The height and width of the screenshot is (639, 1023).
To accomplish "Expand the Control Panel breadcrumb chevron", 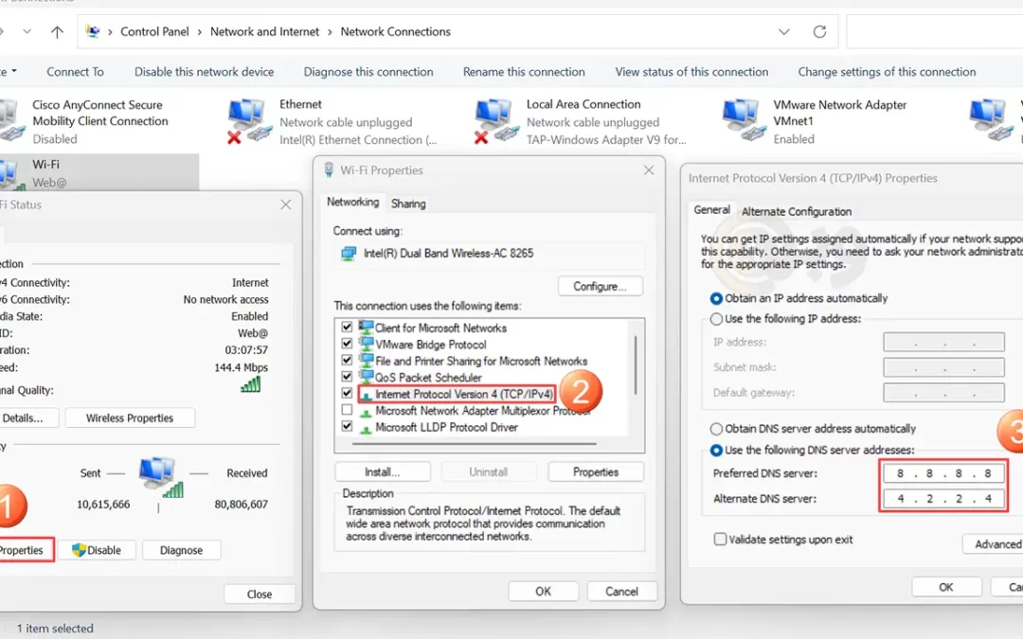I will 200,31.
